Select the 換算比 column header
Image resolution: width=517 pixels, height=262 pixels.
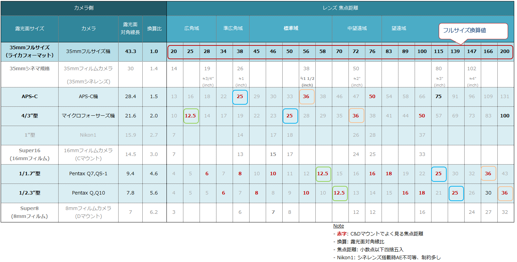pos(154,29)
